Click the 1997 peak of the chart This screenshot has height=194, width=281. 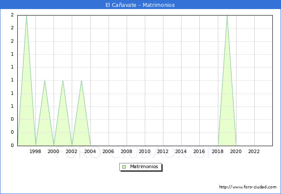click(x=26, y=16)
